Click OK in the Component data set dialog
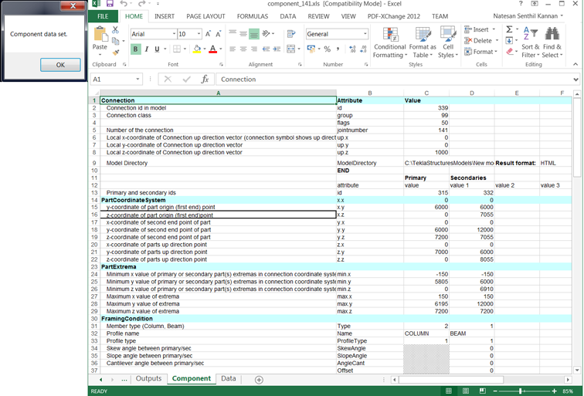This screenshot has height=396, width=584. tap(61, 65)
